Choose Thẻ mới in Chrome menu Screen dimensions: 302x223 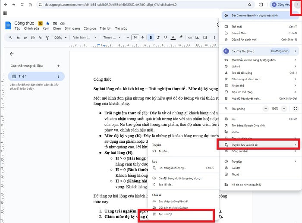[261, 27]
